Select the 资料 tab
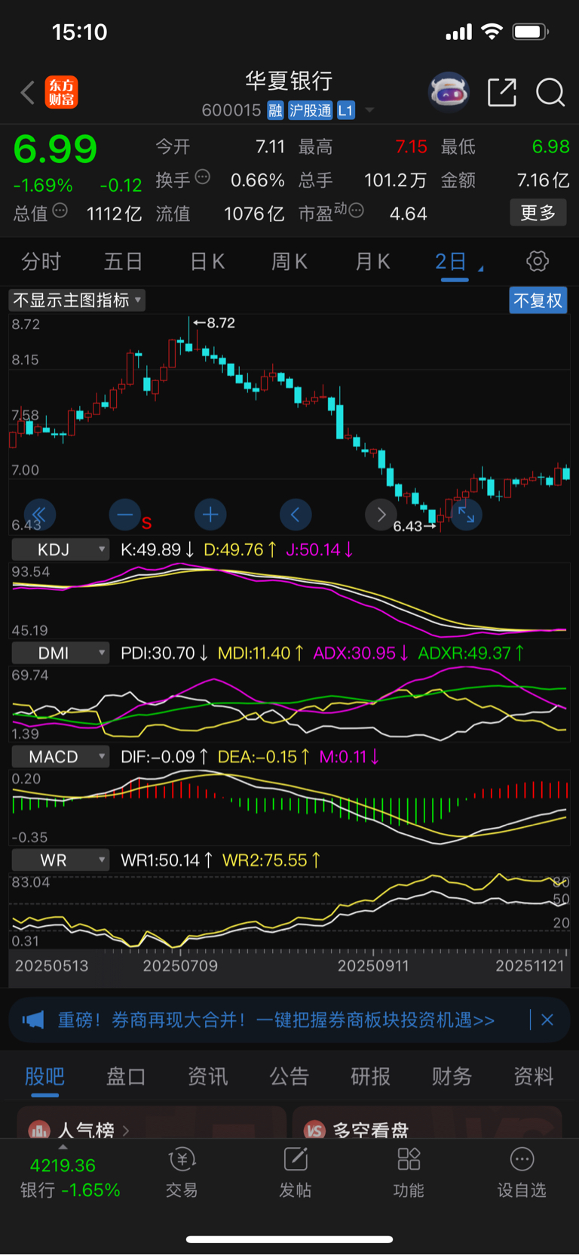This screenshot has width=579, height=1255. point(534,1077)
